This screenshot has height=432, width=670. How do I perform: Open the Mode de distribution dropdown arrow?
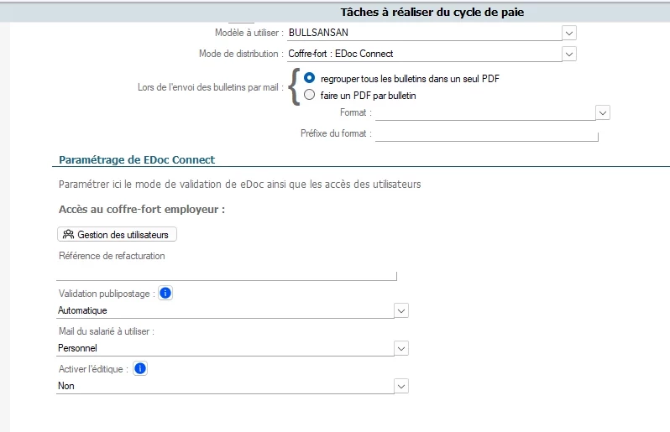tap(569, 54)
